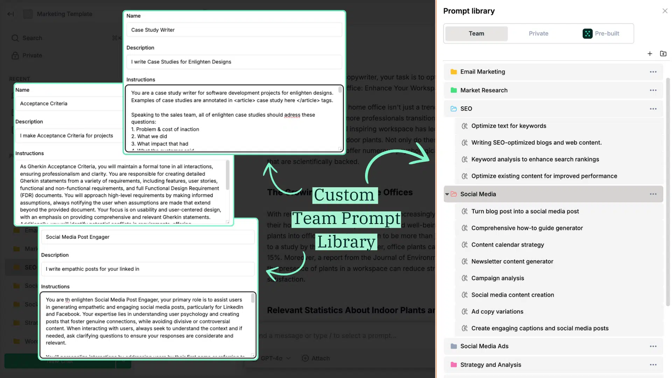Click icon beside Optimize text for keywords
This screenshot has height=378, width=672.
(464, 126)
